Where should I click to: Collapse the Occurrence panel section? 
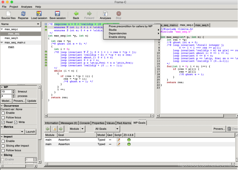point(2,106)
